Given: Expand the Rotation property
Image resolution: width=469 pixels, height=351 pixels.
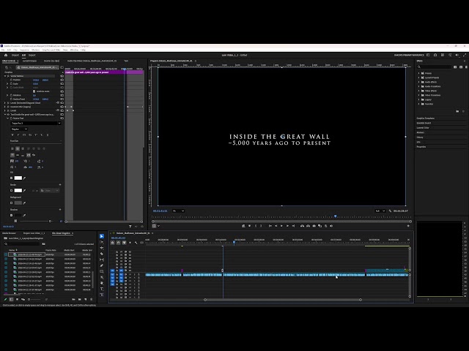Looking at the screenshot, I should coord(7,95).
